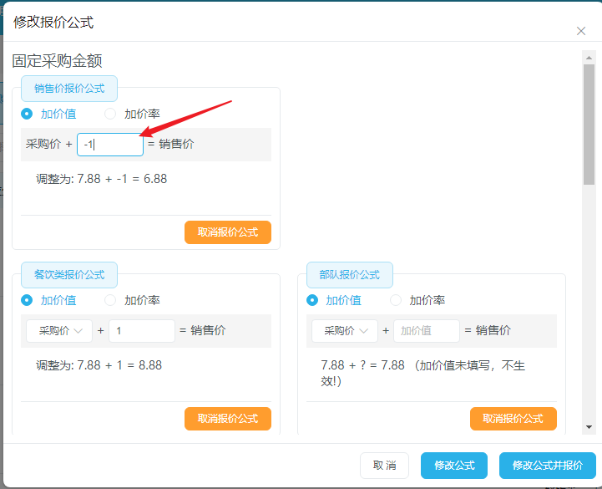Click the 餐饮类报价公式 section tab label
Screen dimensions: 602x489
coord(69,275)
